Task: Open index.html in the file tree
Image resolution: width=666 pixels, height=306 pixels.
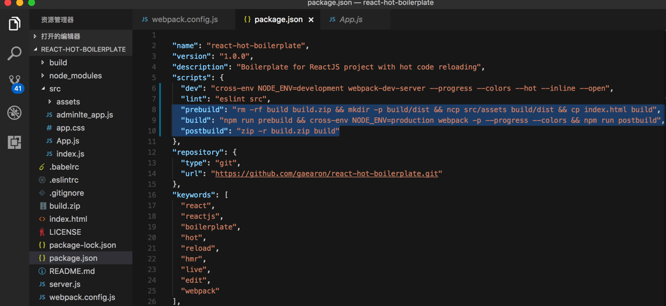Action: [68, 219]
